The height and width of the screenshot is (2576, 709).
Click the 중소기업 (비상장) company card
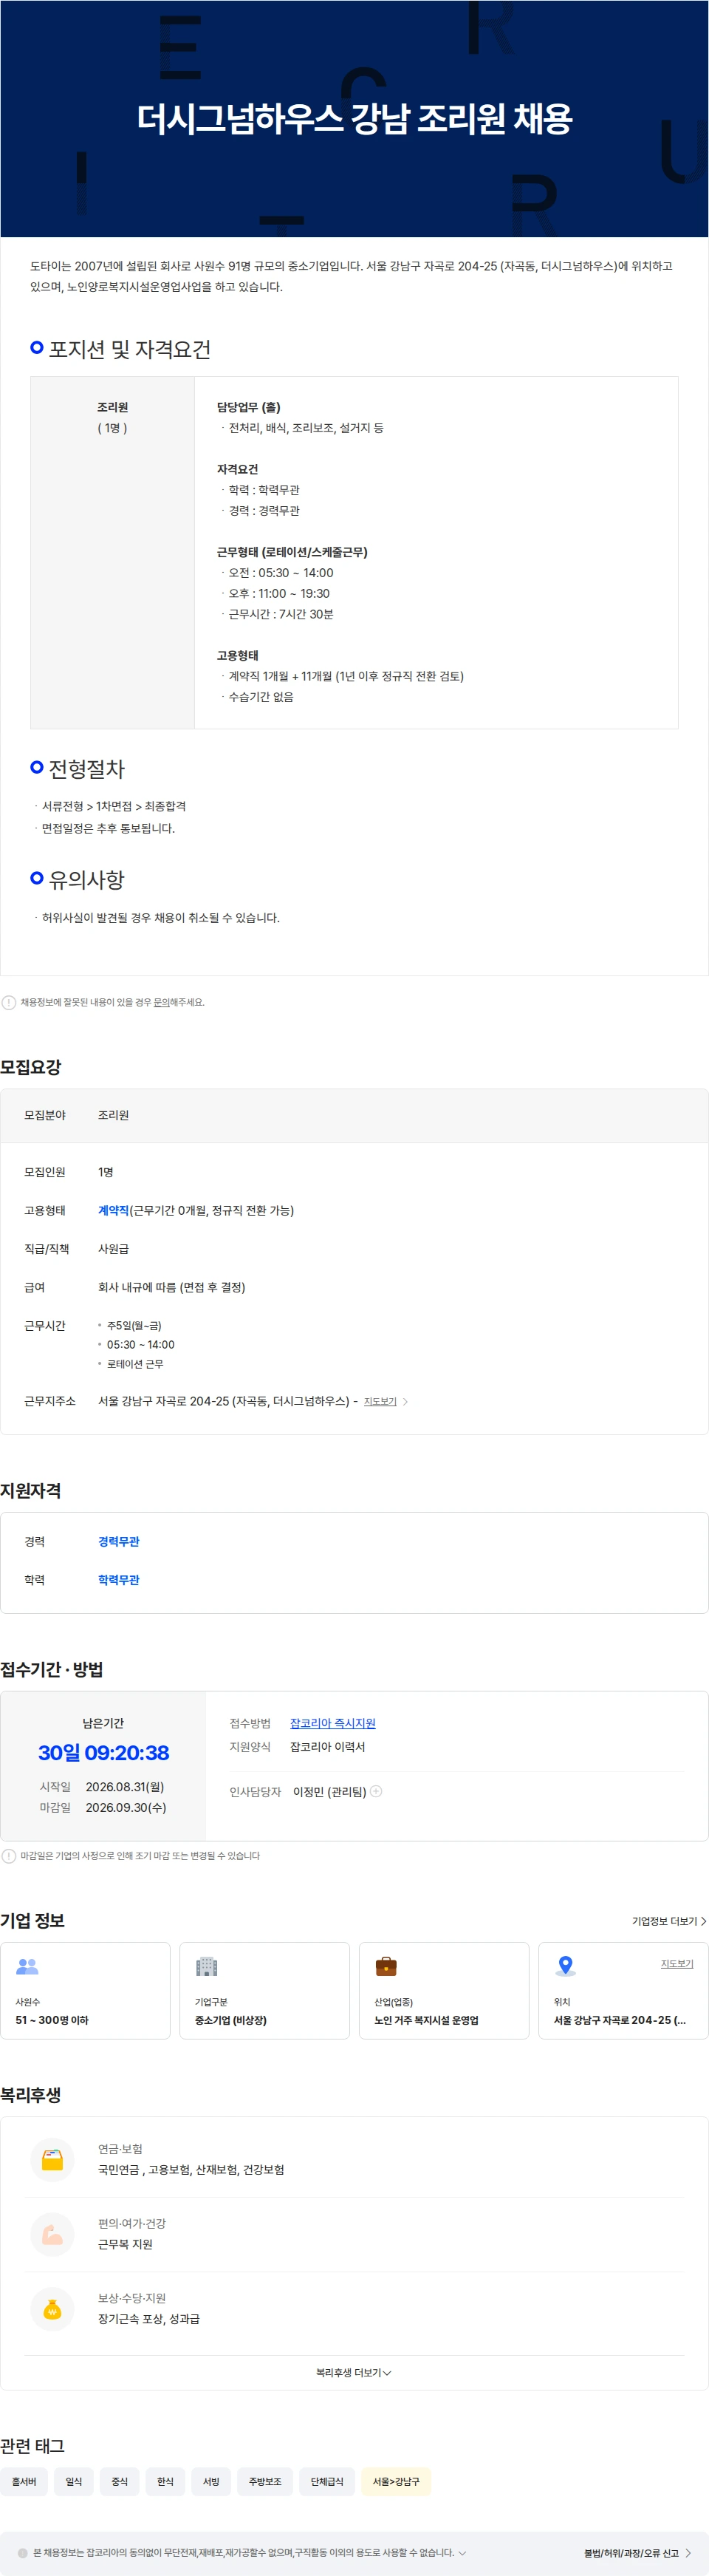pyautogui.click(x=265, y=1990)
